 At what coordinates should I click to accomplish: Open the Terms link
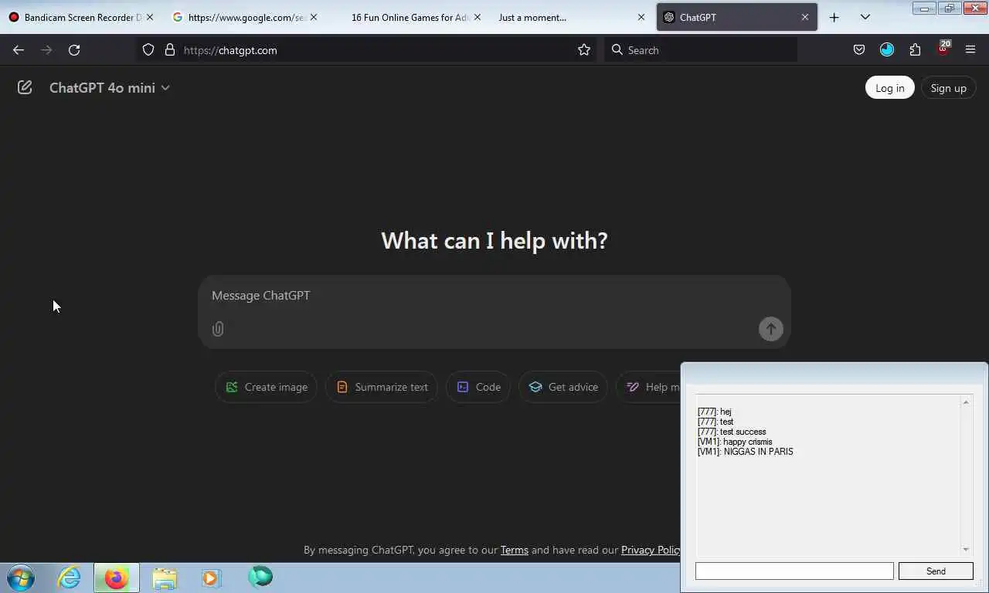pyautogui.click(x=515, y=550)
